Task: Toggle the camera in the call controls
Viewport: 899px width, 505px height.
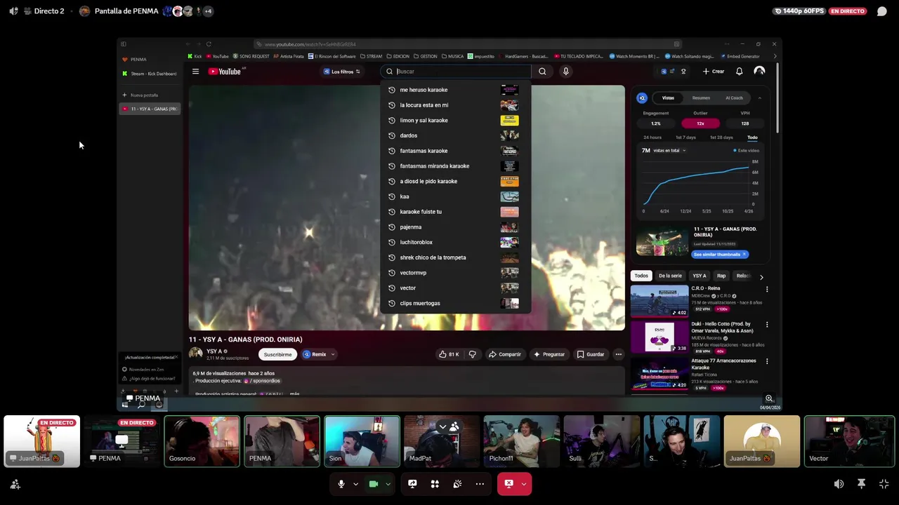Action: pos(374,484)
